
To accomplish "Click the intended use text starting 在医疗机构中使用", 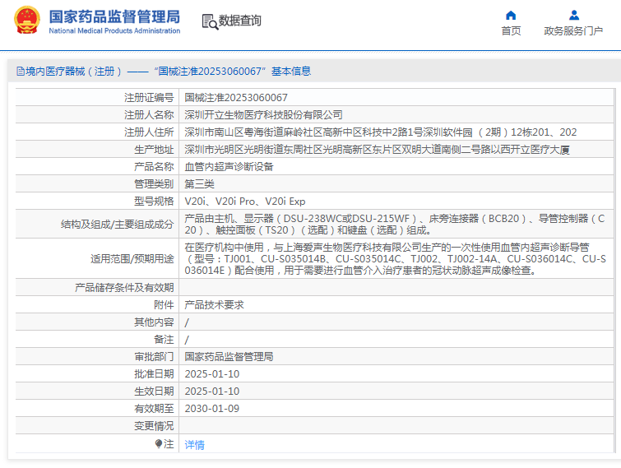I will click(x=396, y=259).
